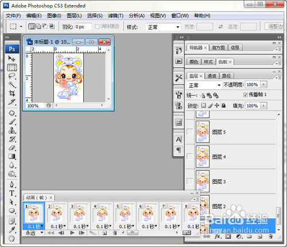Image resolution: width=287 pixels, height=247 pixels.
Task: Click the fx layer style icon
Action: coord(218,237)
